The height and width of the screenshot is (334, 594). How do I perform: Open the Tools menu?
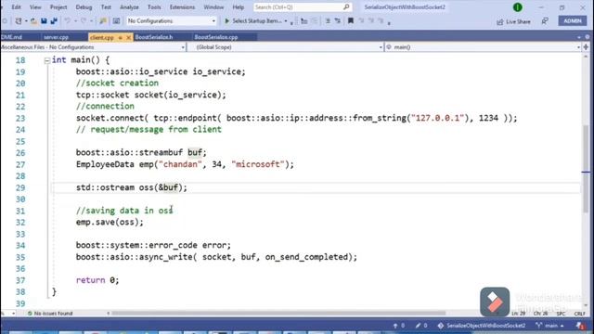coord(154,7)
